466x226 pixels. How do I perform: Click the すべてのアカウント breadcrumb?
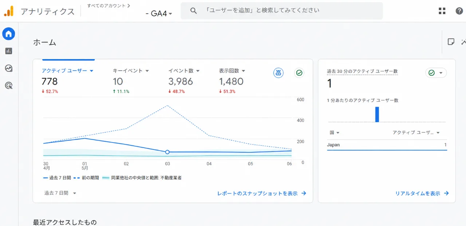click(108, 5)
